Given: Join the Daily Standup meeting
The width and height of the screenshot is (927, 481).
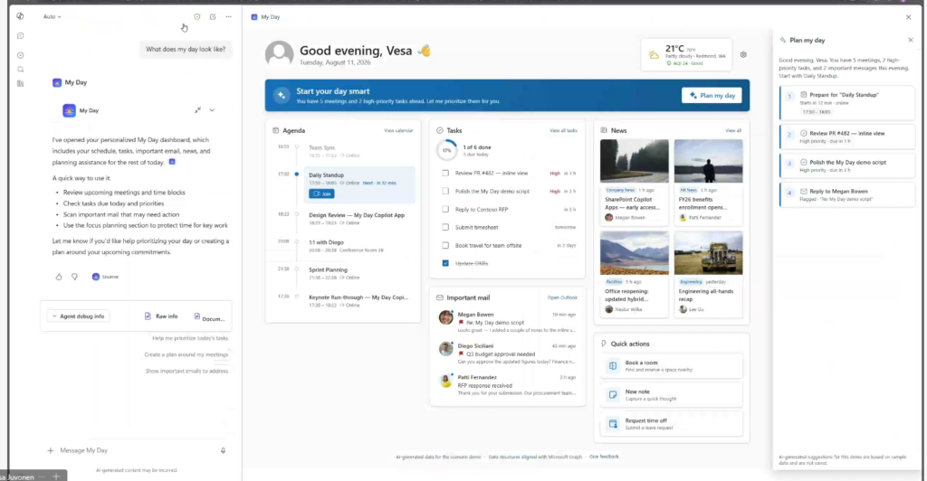Looking at the screenshot, I should coord(321,193).
